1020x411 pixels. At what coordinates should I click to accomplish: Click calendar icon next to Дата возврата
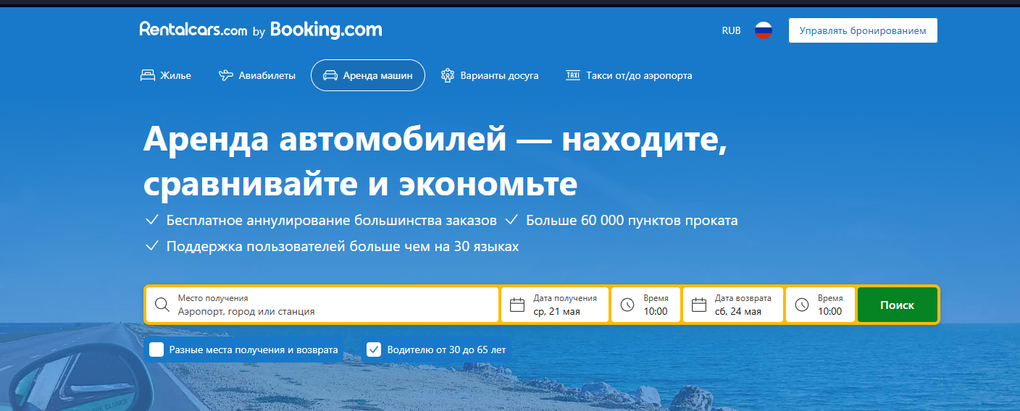click(698, 305)
